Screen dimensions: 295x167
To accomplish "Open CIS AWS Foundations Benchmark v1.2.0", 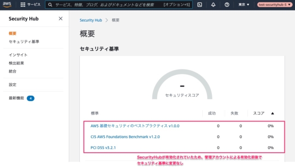I will [125, 137].
